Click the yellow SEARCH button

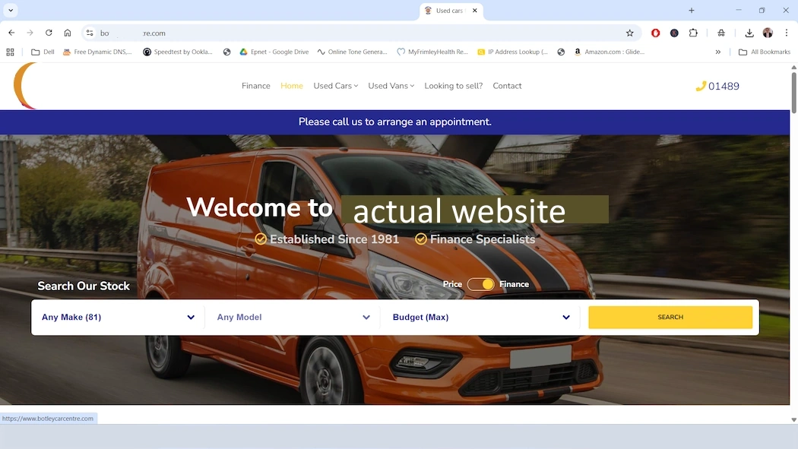coord(670,317)
